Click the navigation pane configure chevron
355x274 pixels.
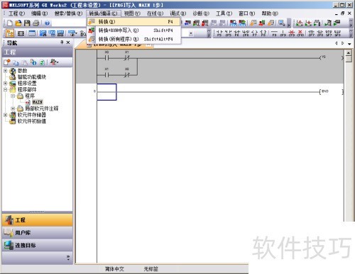coord(68,258)
